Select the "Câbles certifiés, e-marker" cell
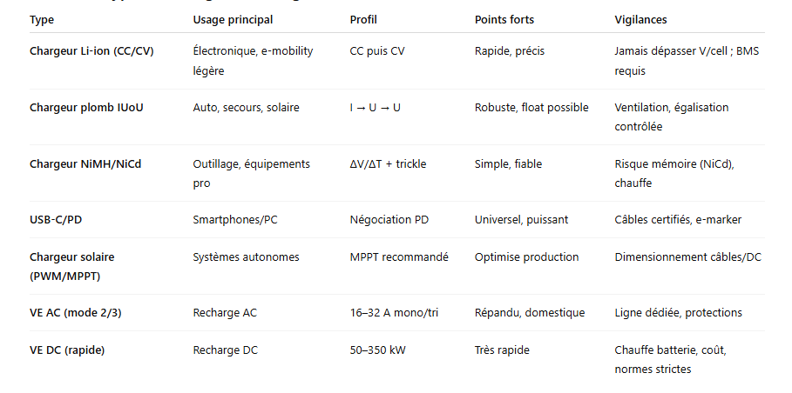Viewport: 792px width, 393px height. pyautogui.click(x=678, y=220)
